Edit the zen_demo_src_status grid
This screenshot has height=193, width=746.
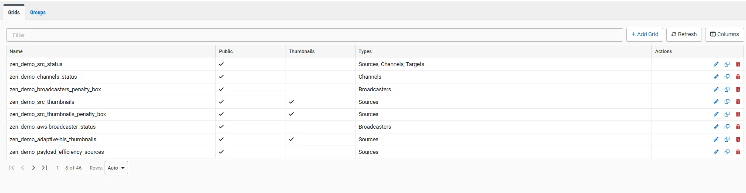coord(716,64)
